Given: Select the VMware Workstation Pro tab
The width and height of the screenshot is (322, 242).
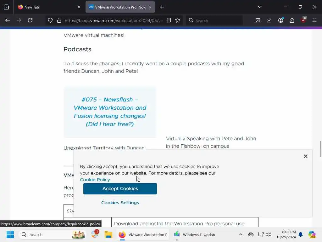Looking at the screenshot, I should click(120, 7).
